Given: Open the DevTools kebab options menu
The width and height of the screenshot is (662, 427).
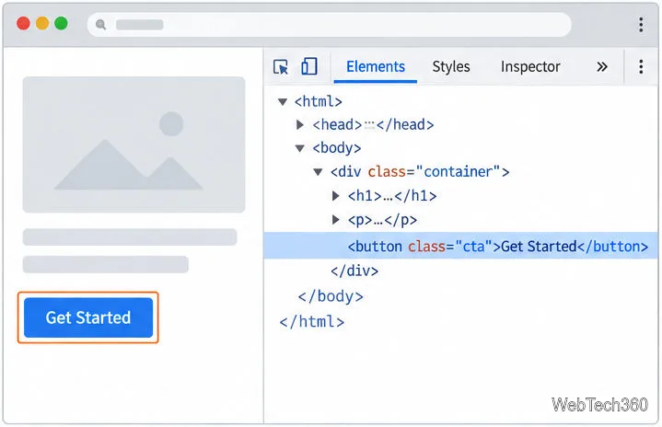Looking at the screenshot, I should [x=641, y=66].
